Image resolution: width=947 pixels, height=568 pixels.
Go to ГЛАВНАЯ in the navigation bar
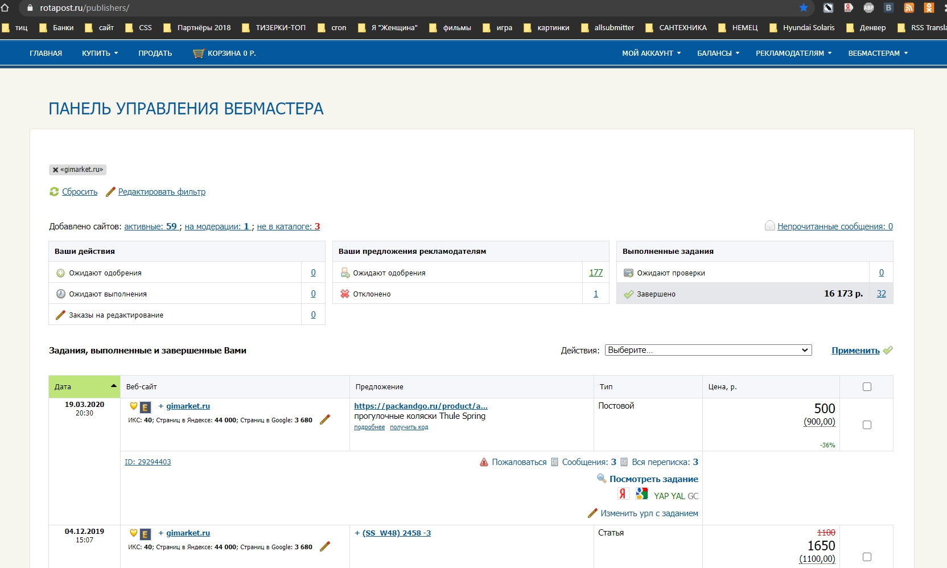(46, 53)
